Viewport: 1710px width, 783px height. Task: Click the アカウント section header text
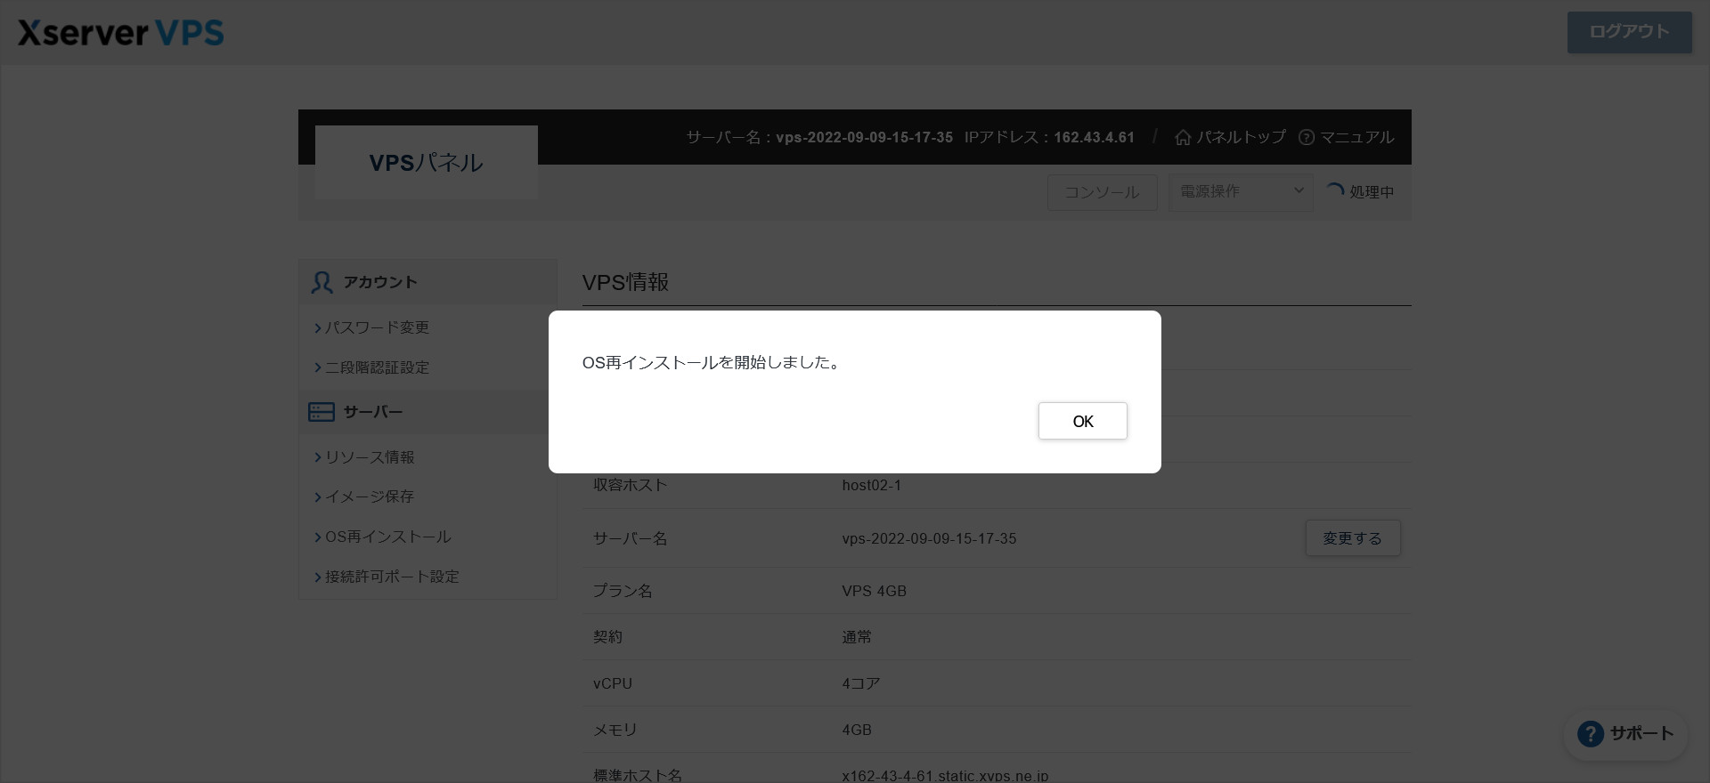(380, 282)
